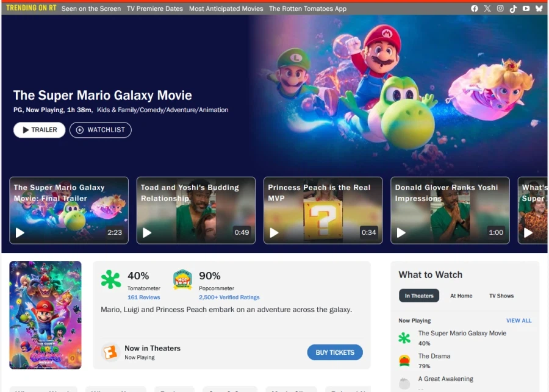Open the Super Mario Galaxy movie poster
The width and height of the screenshot is (549, 392).
[46, 315]
